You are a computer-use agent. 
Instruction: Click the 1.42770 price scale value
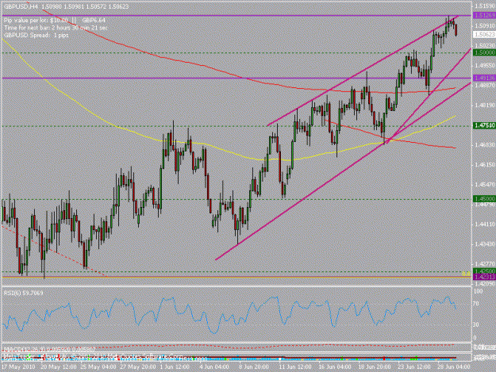(x=486, y=263)
